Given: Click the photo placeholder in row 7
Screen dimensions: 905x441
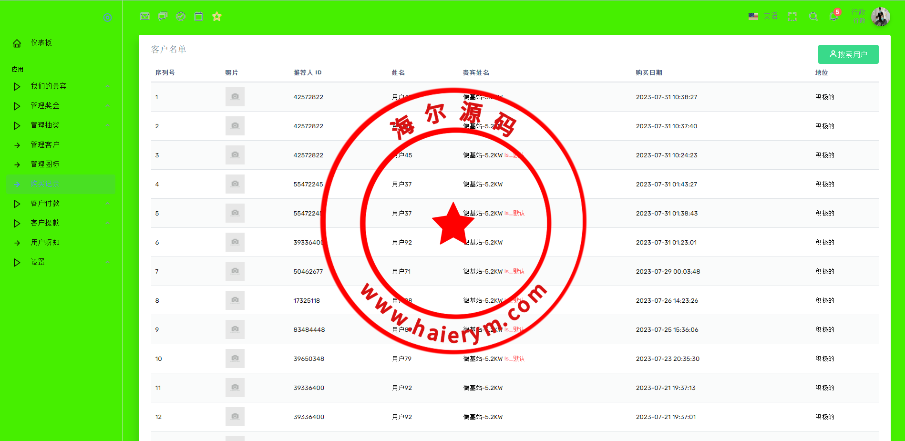Looking at the screenshot, I should (235, 271).
